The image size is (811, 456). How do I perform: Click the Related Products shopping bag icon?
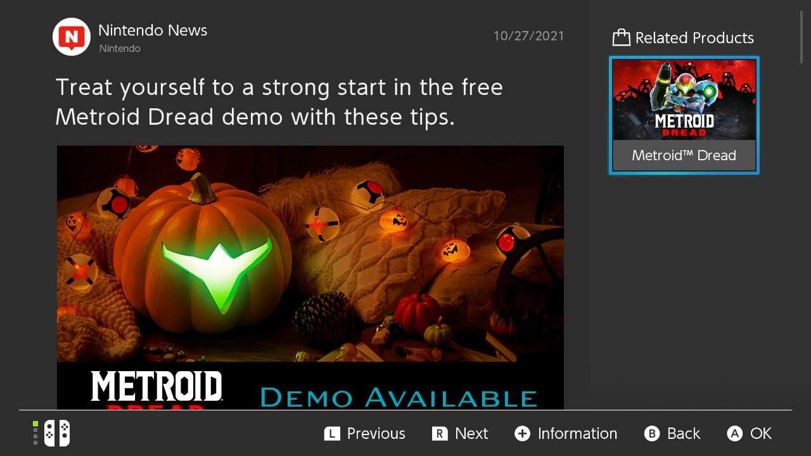622,38
